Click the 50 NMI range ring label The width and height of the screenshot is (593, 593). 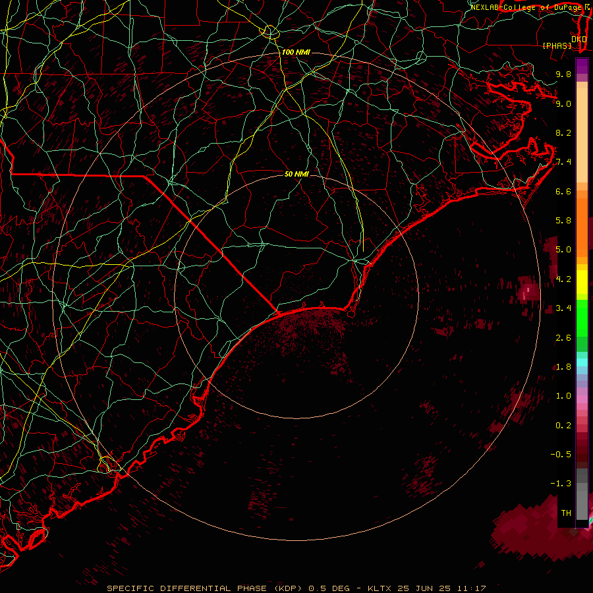[x=296, y=174]
